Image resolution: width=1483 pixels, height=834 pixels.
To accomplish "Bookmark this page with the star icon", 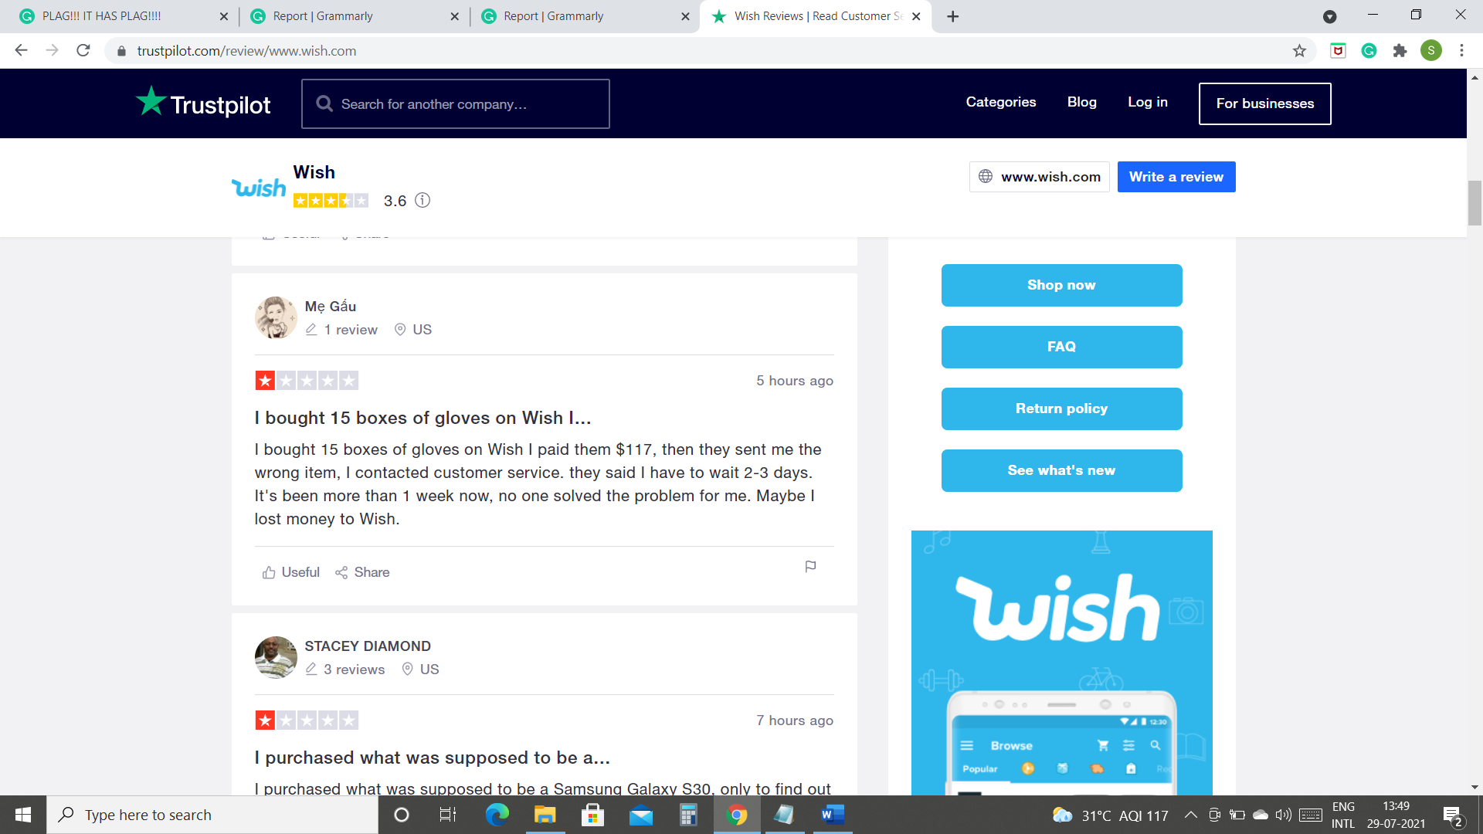I will [x=1299, y=51].
